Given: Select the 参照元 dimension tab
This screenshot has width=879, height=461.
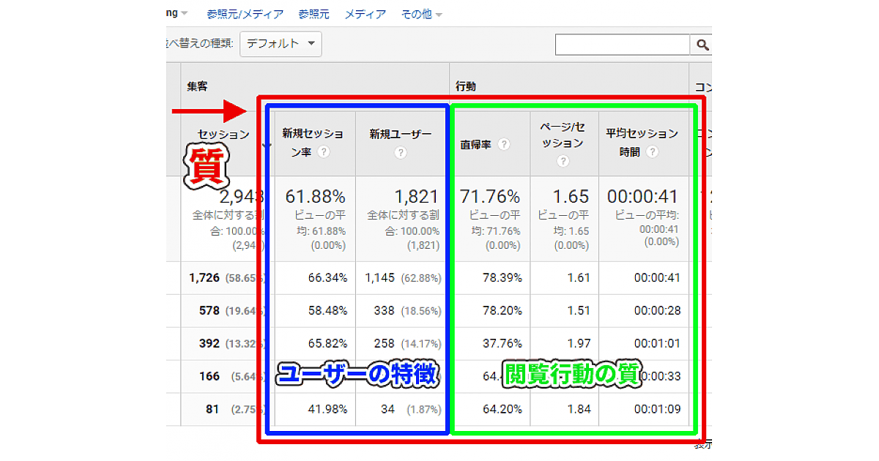Looking at the screenshot, I should pos(314,14).
